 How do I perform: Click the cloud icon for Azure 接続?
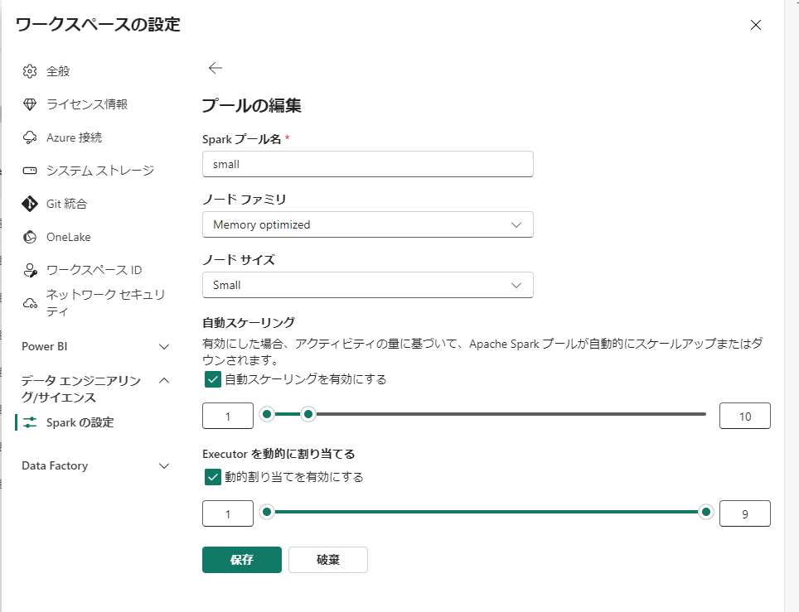(x=30, y=137)
